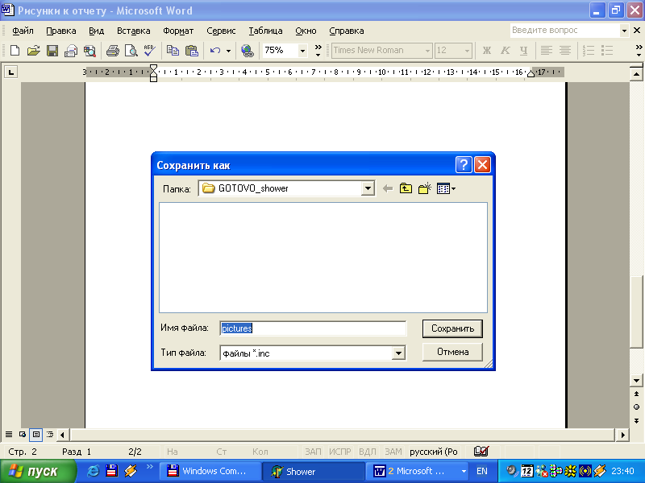Expand the file type dropdown
This screenshot has width=645, height=483.
398,353
